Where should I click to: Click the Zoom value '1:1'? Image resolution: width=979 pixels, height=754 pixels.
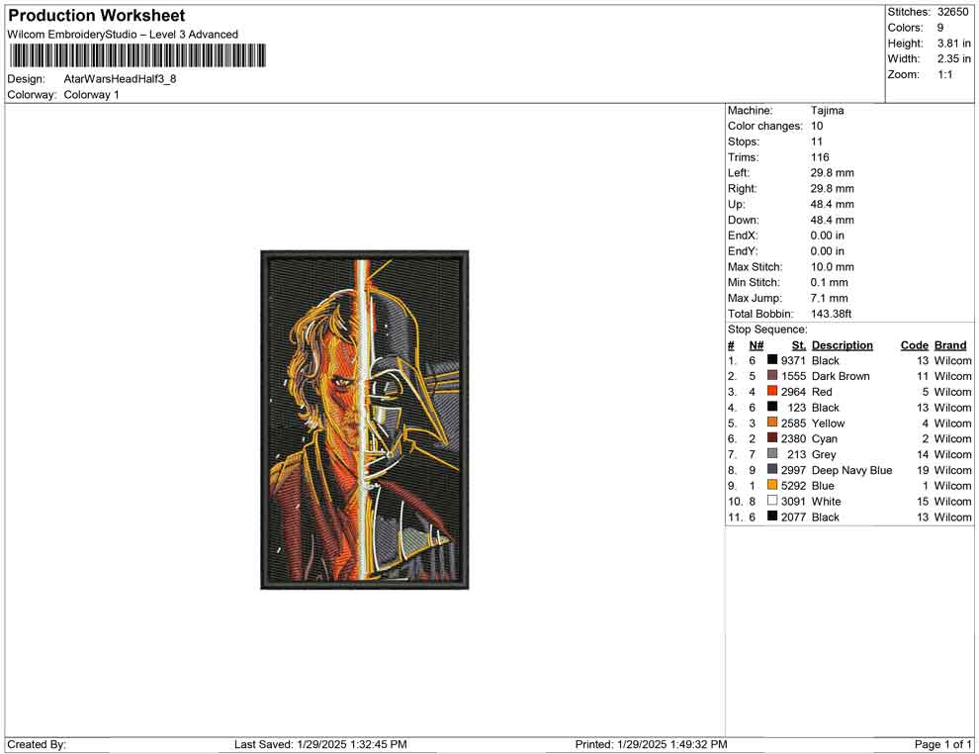click(944, 74)
